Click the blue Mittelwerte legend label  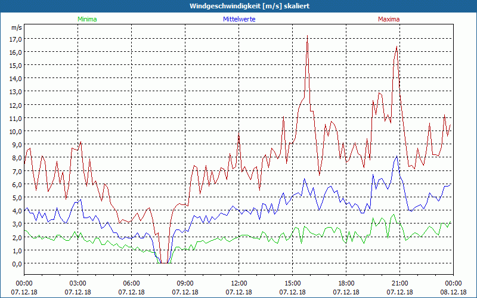point(238,19)
